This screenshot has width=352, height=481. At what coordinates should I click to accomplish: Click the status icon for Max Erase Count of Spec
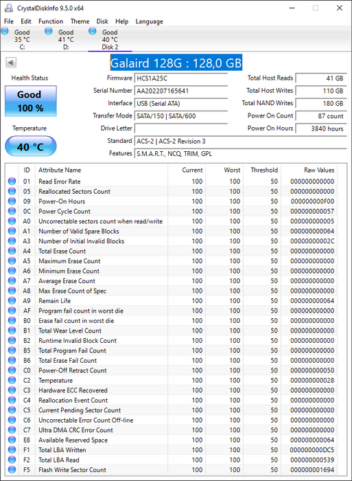(12, 291)
